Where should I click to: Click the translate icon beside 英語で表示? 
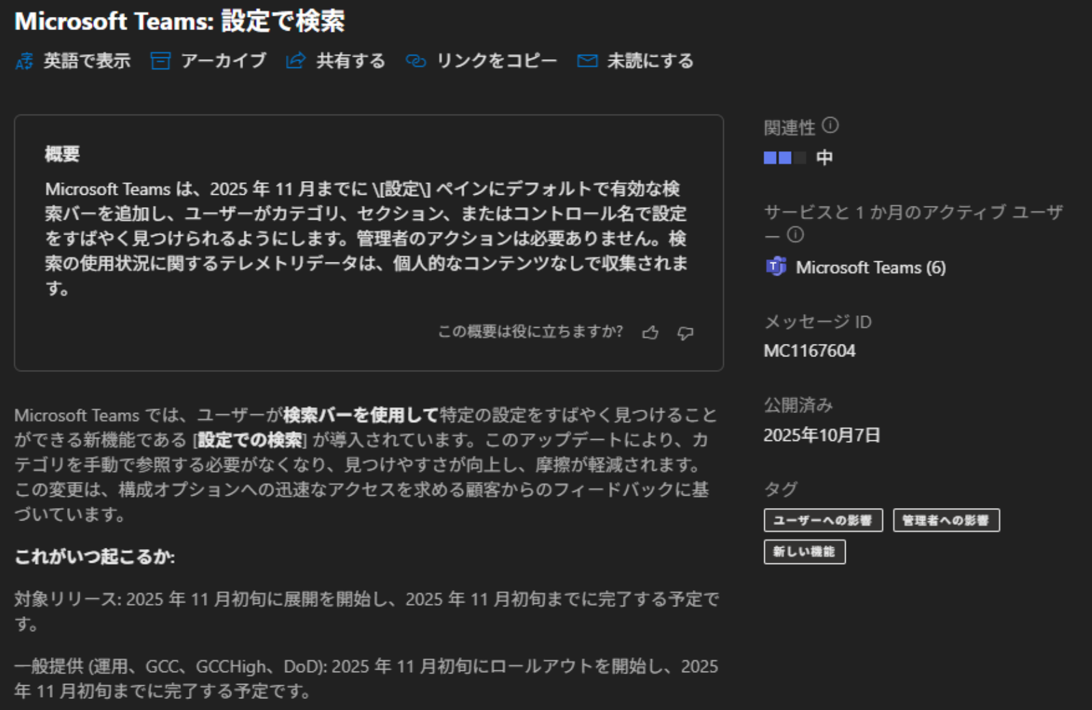[25, 61]
